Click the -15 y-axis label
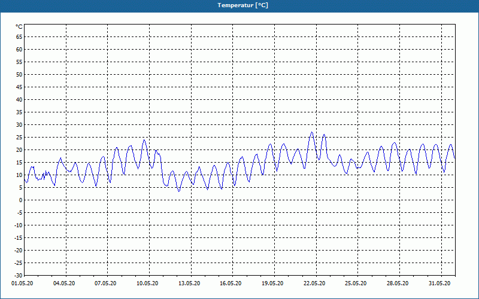 pyautogui.click(x=19, y=237)
